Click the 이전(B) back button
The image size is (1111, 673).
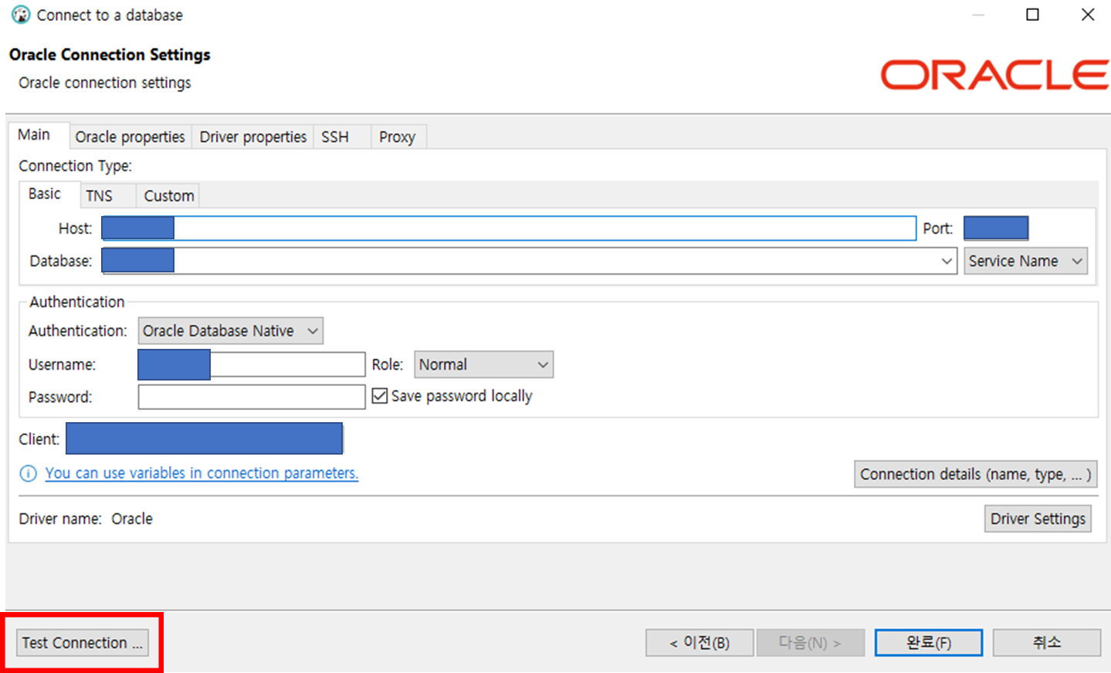coord(699,643)
